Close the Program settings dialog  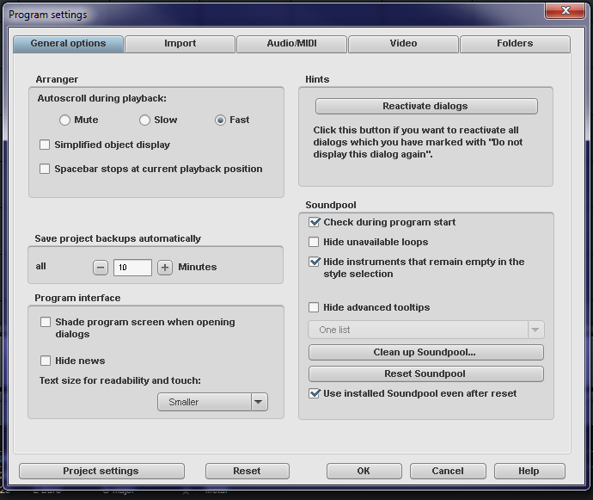click(x=565, y=10)
